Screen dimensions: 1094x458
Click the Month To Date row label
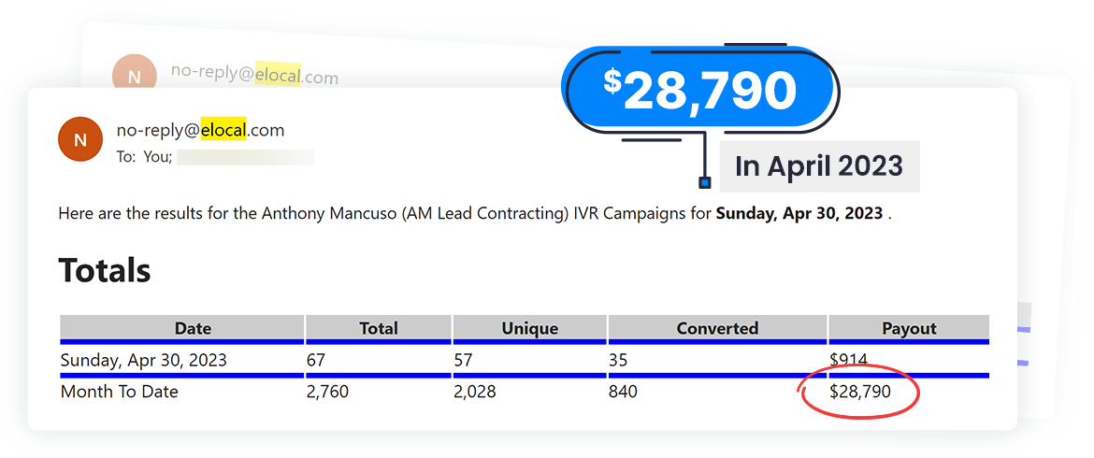119,393
